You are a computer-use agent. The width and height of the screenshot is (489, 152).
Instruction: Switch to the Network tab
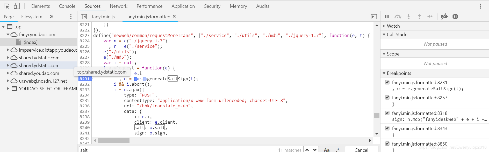[118, 6]
